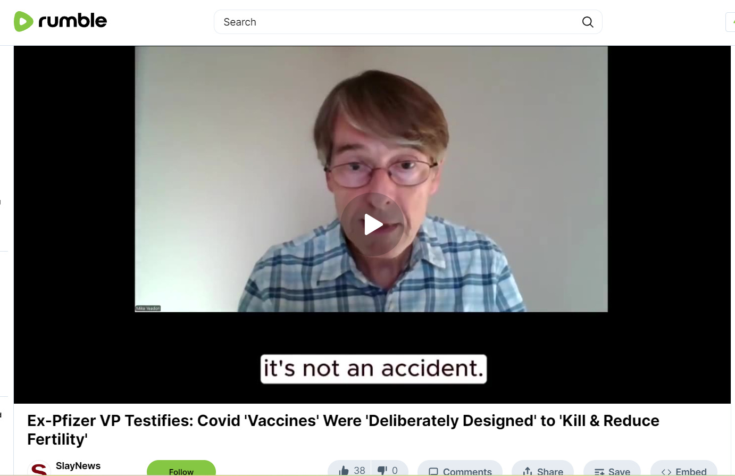Click the like count number 38
This screenshot has height=476, width=735.
[x=360, y=471]
